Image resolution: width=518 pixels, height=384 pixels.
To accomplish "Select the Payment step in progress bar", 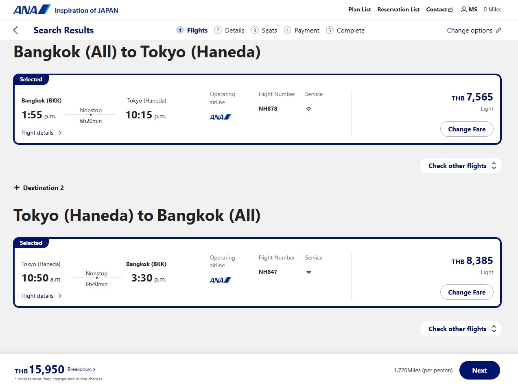I will click(x=302, y=30).
